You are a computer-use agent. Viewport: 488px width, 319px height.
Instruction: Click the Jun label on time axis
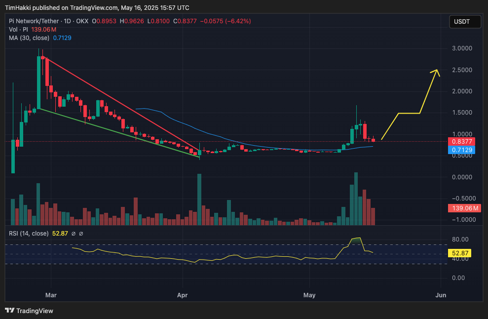pos(441,295)
